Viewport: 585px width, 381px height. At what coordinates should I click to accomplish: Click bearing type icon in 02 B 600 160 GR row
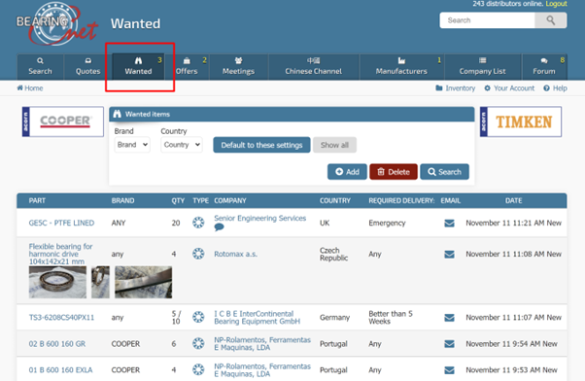tap(198, 343)
